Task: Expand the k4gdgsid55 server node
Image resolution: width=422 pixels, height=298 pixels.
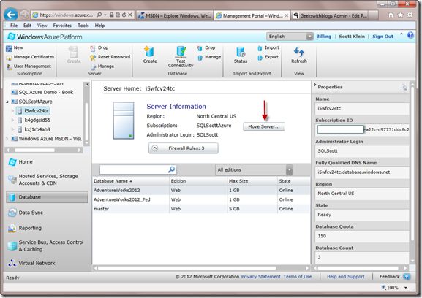Action: pos(12,120)
